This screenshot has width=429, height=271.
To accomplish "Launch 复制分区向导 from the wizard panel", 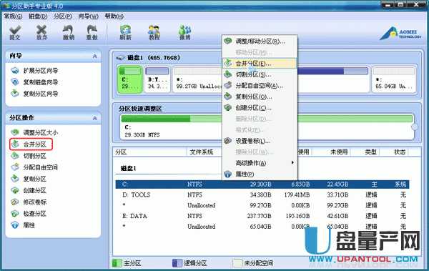I will click(x=35, y=94).
